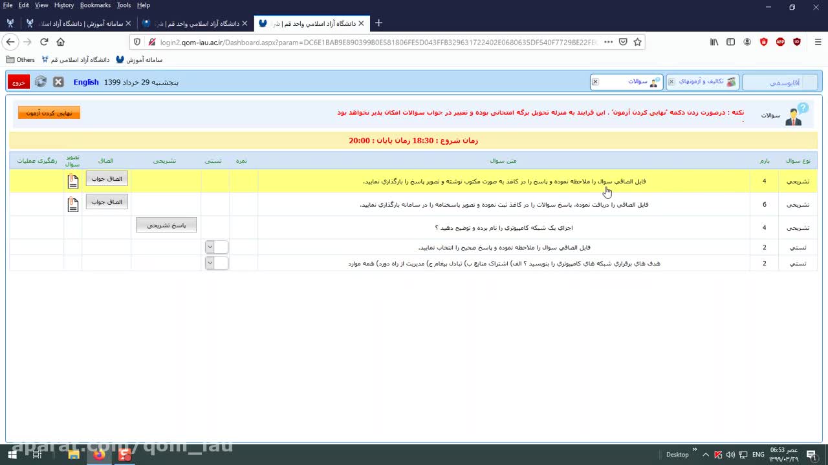Open attachment icon of the second question
Screen dimensions: 828x465
73,205
